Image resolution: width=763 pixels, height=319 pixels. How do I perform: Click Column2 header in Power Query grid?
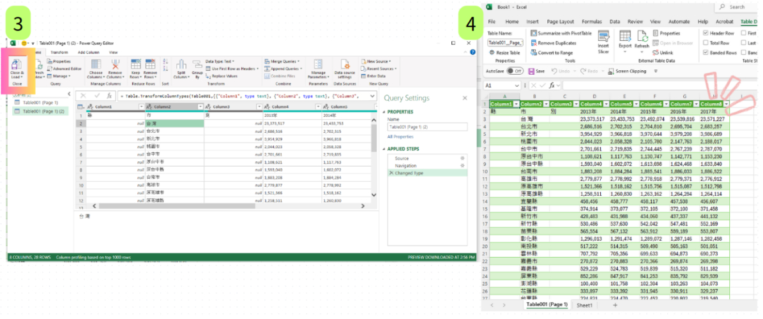coord(174,107)
